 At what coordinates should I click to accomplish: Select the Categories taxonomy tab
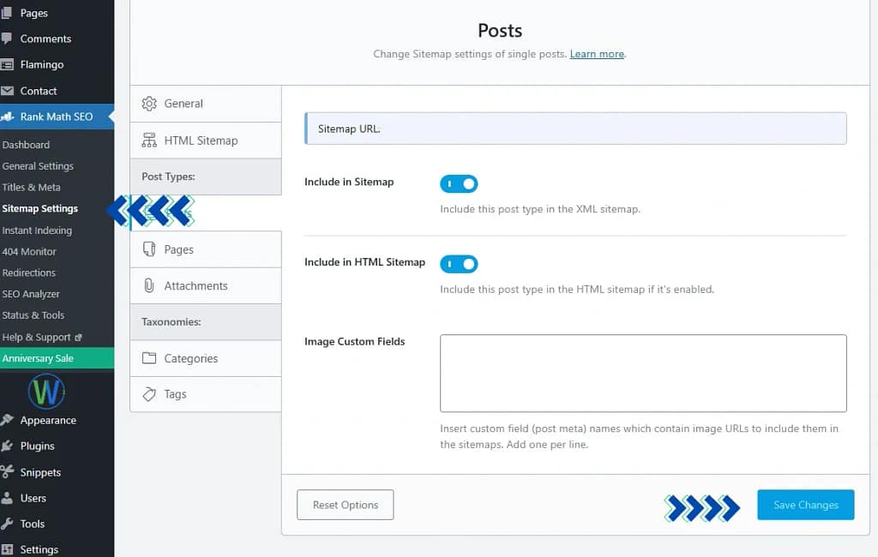[190, 358]
